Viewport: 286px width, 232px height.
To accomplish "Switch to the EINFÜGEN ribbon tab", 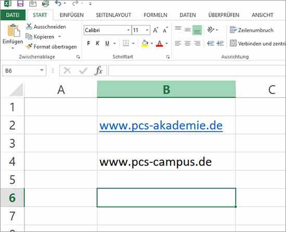I will pos(72,15).
